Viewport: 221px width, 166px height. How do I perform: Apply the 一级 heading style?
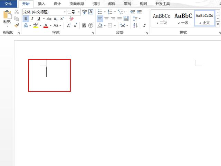tap(183, 18)
